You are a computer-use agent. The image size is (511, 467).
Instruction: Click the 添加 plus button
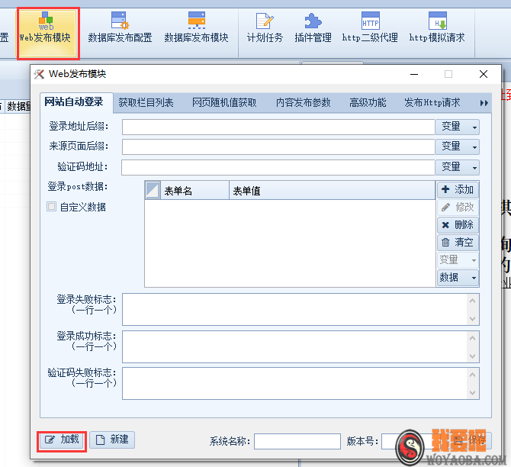(x=458, y=189)
